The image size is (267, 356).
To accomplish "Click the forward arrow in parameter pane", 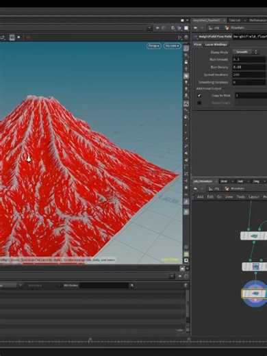I will click(x=202, y=28).
